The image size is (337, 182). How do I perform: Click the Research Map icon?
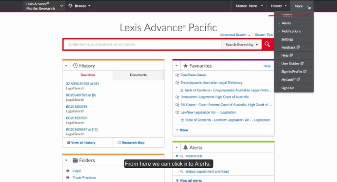pyautogui.click(x=119, y=143)
